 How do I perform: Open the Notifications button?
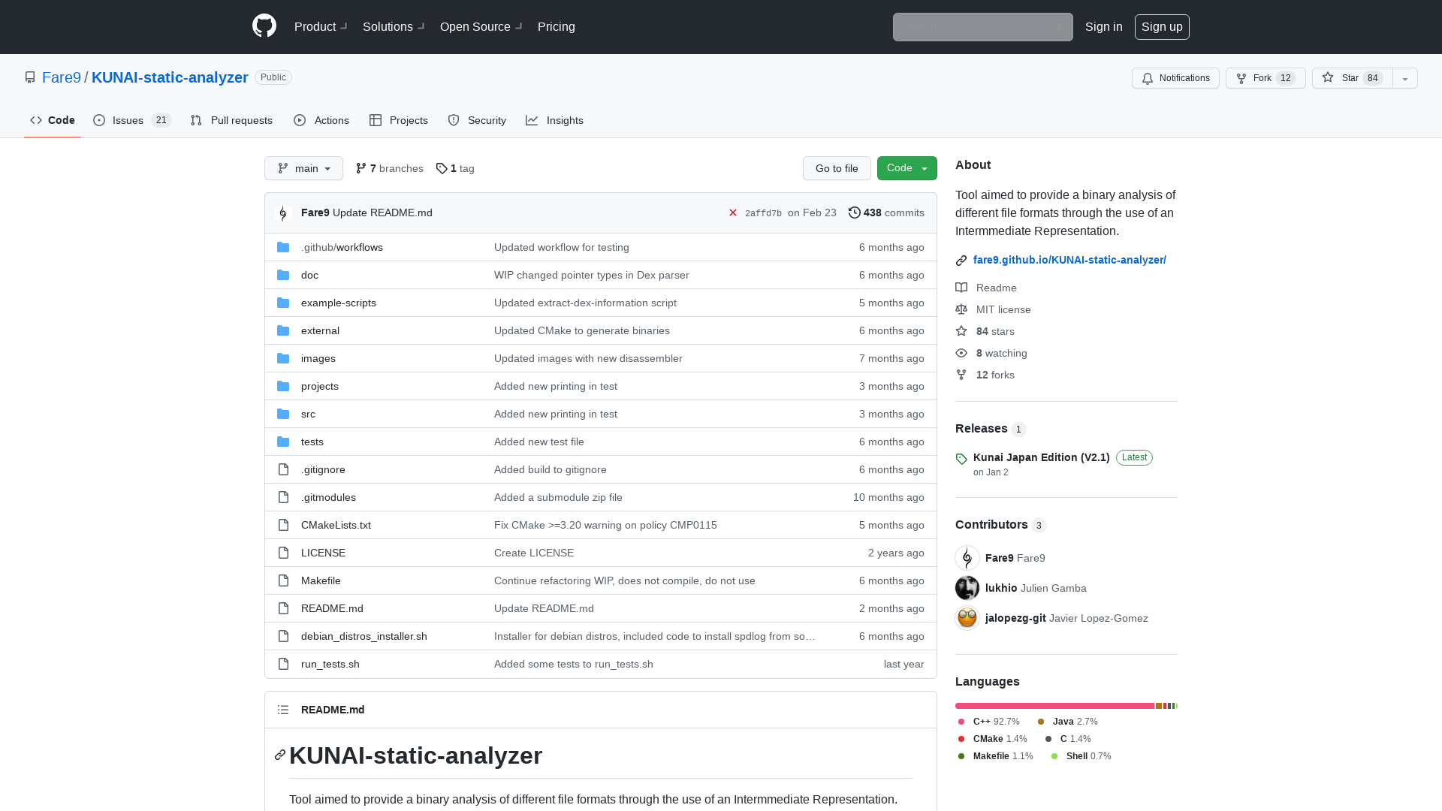(1175, 78)
